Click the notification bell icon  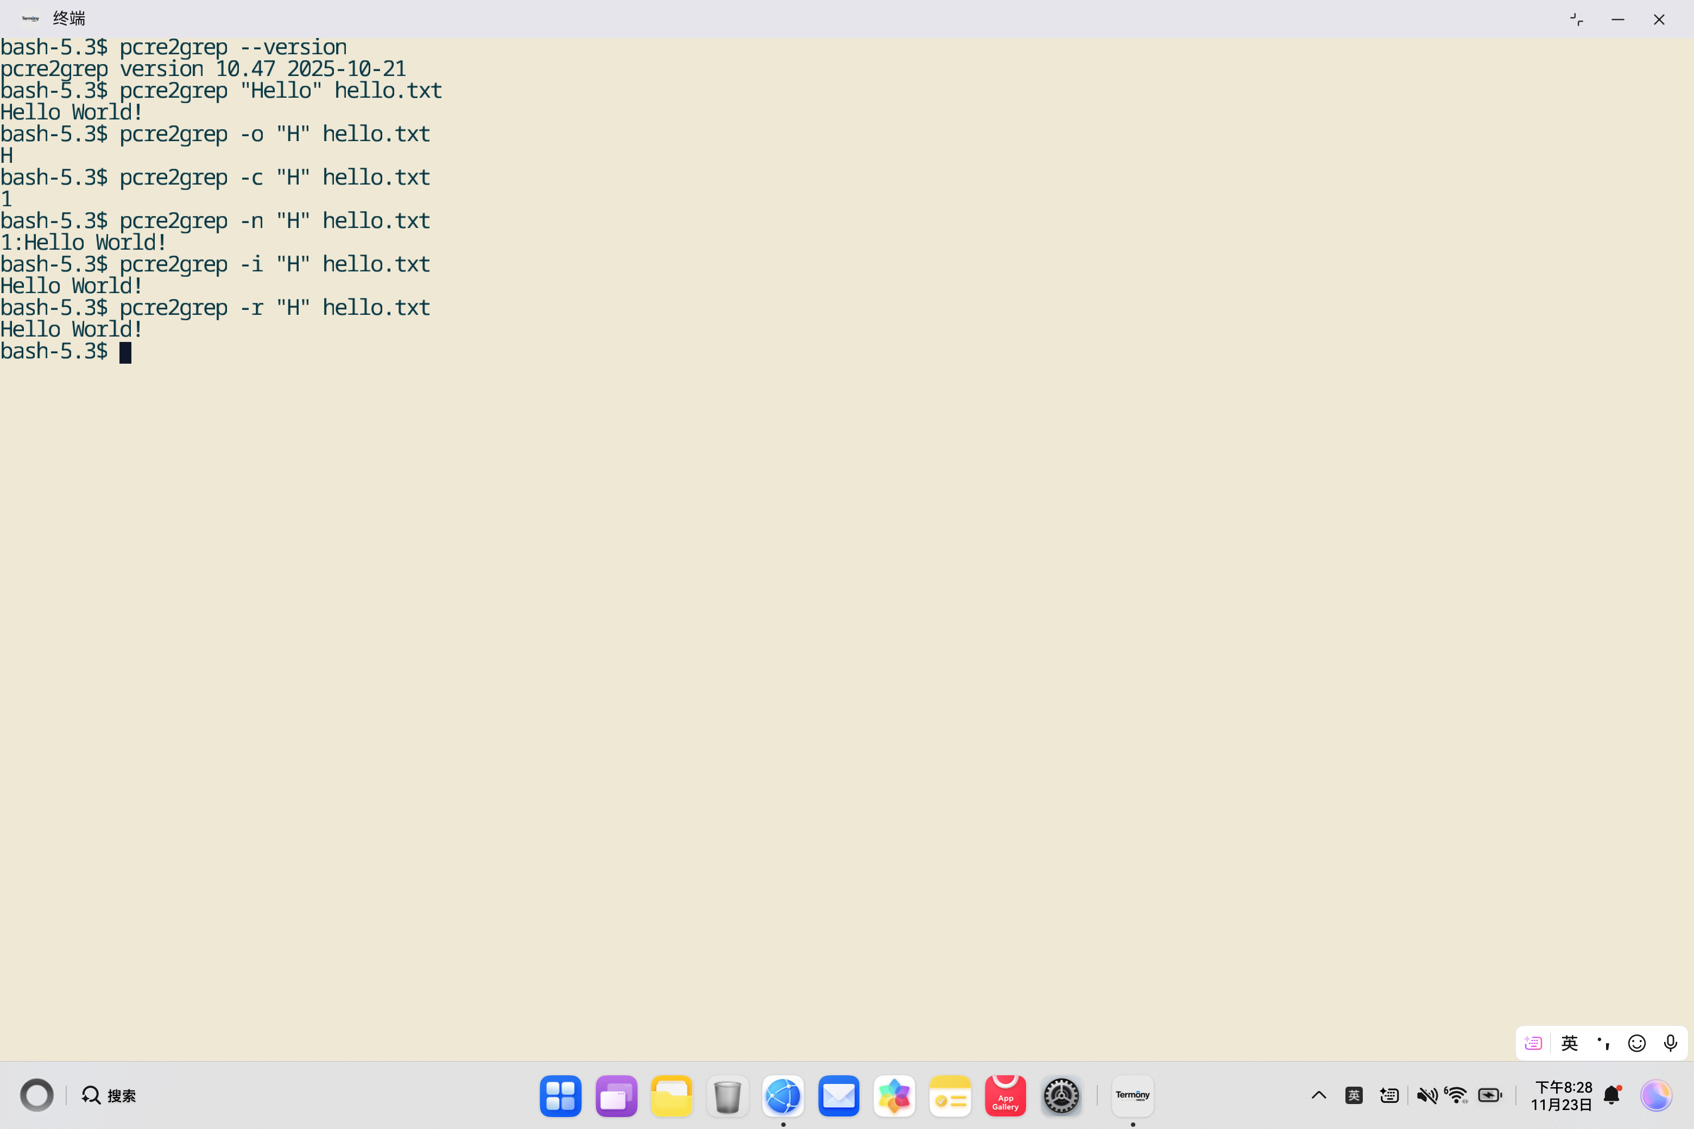[1612, 1095]
